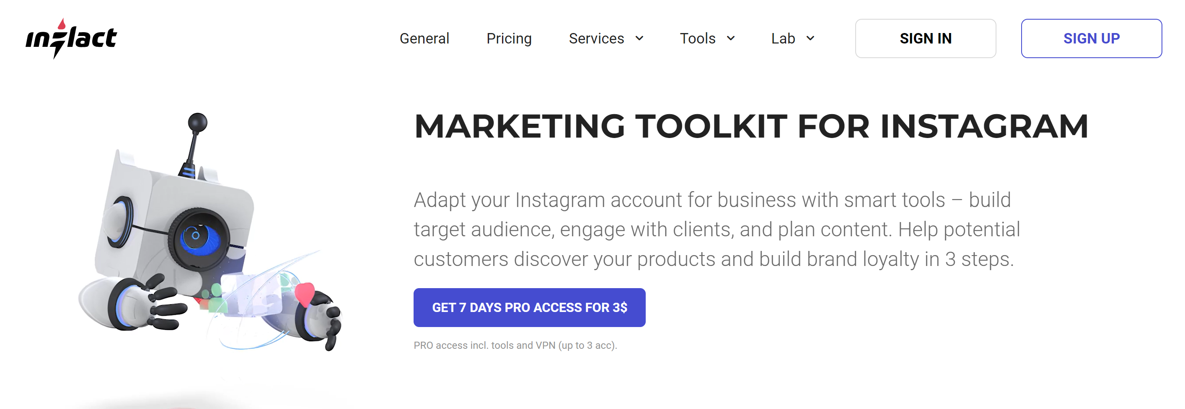This screenshot has height=409, width=1185.
Task: Click the red heart in robot's hand
Action: tap(304, 292)
